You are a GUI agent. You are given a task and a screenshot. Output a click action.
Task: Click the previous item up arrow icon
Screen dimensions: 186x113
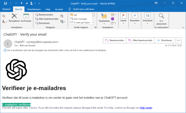click(x=21, y=3)
